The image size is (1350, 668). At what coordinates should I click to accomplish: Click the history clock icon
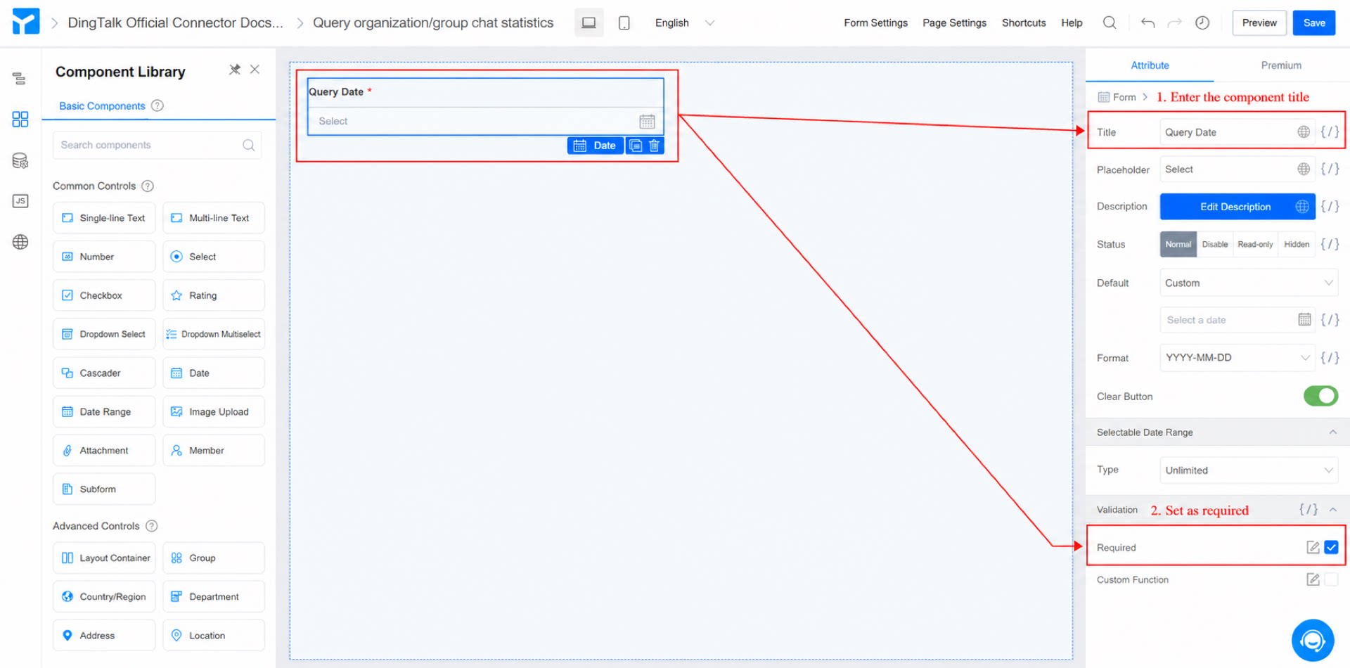click(x=1202, y=23)
